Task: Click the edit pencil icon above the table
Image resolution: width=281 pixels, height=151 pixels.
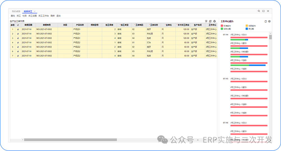Action: [x=210, y=21]
